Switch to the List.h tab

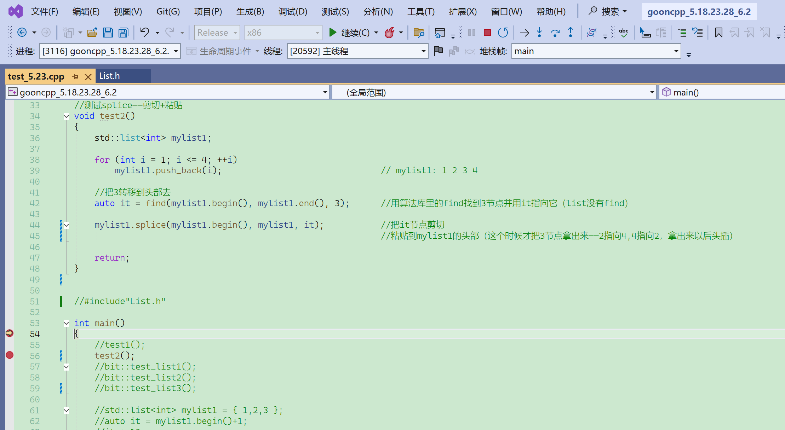[110, 76]
